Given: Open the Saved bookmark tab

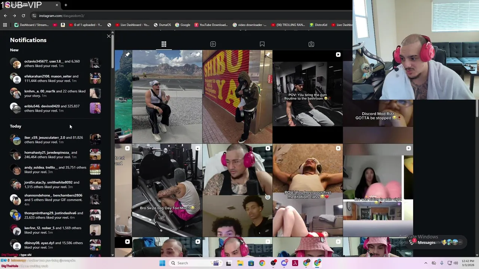Looking at the screenshot, I should click(x=262, y=44).
